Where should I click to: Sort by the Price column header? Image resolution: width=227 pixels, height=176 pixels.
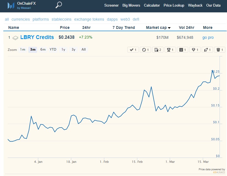click(65, 28)
